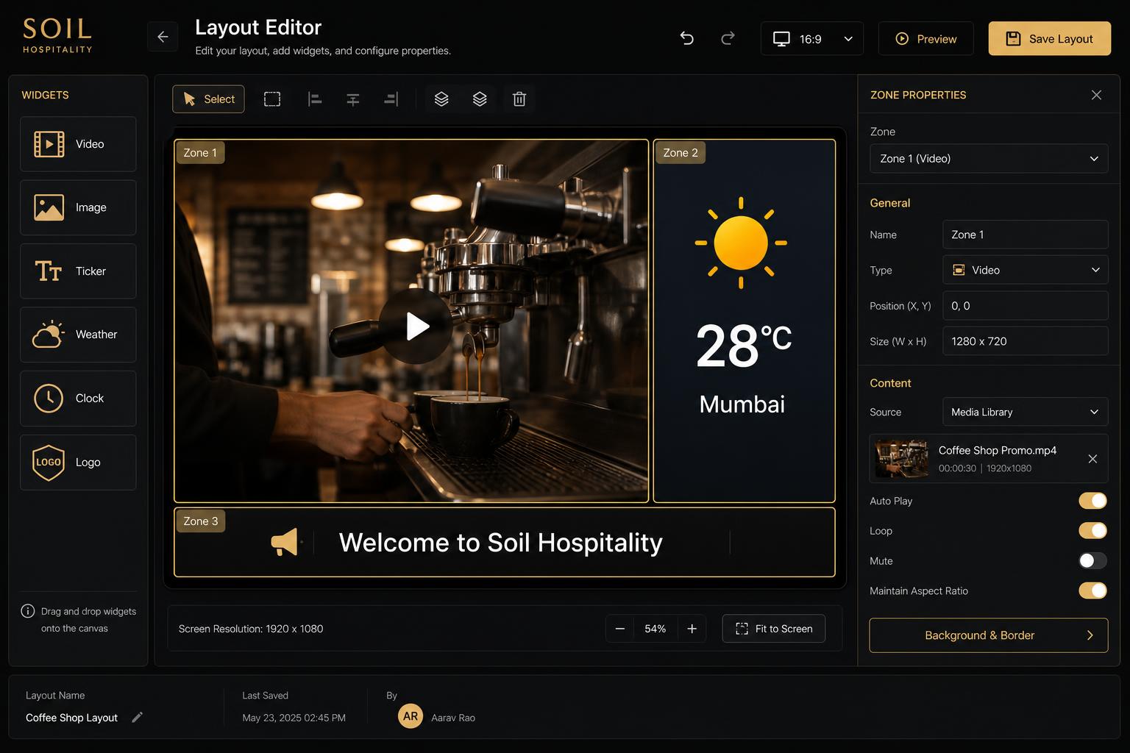
Task: Redo the last undone change
Action: pos(728,38)
